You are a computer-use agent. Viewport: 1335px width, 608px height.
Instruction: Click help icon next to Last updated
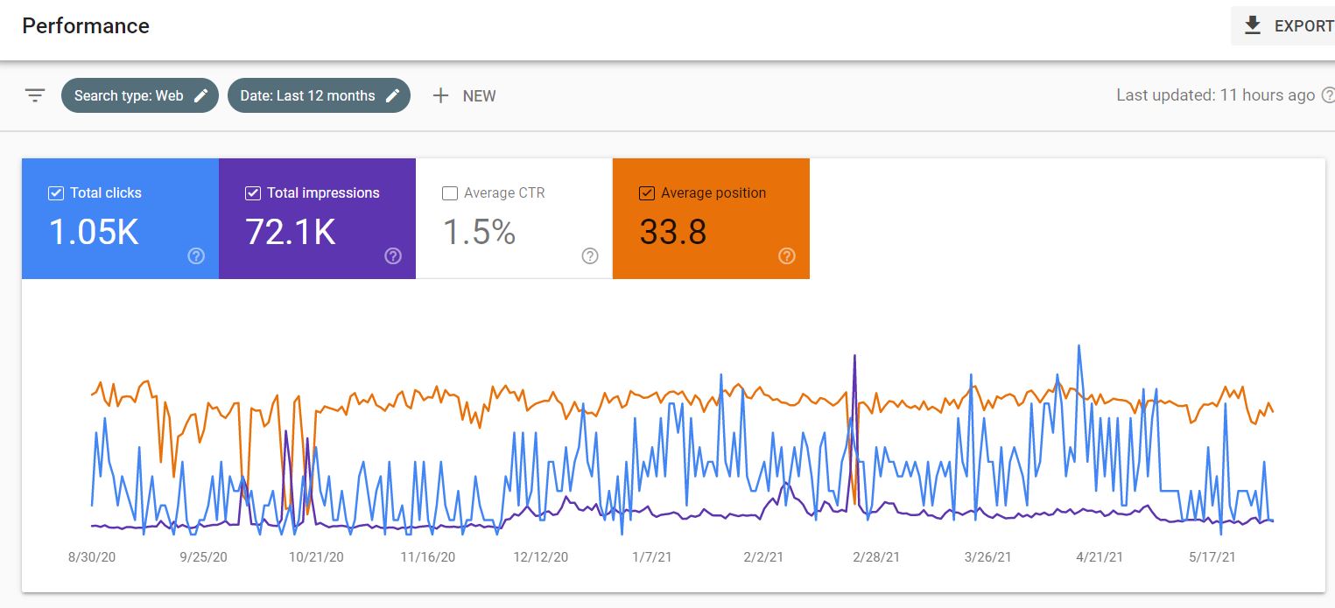coord(1328,95)
